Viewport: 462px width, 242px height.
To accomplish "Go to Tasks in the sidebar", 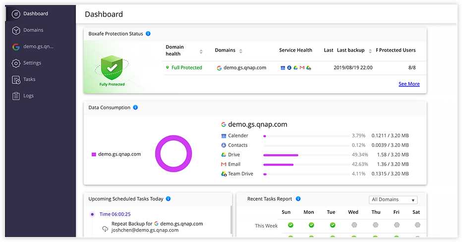I will point(29,79).
